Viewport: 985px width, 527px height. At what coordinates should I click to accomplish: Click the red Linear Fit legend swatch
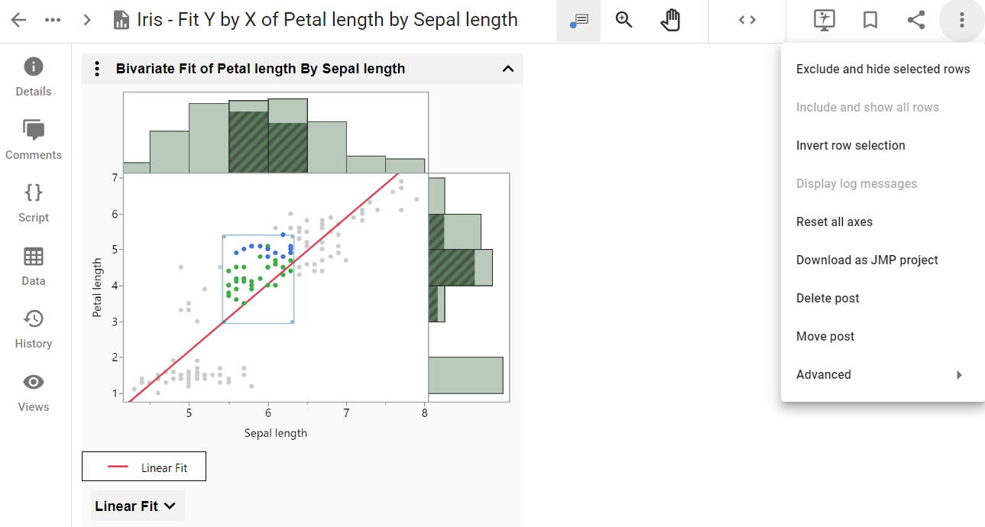click(x=118, y=467)
